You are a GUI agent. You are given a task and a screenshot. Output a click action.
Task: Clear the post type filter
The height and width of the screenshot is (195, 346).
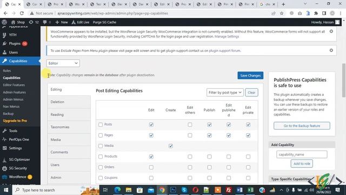pyautogui.click(x=251, y=93)
